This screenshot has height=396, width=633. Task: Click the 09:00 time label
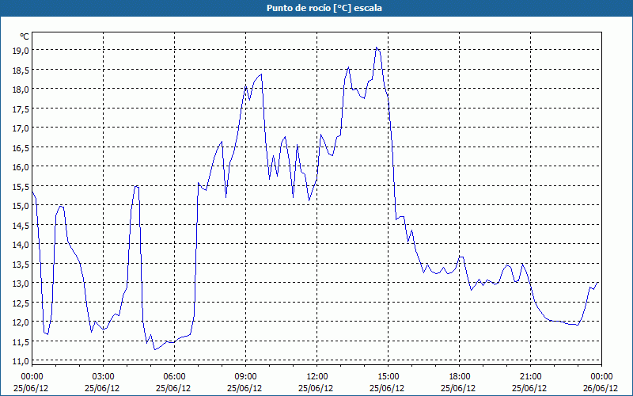tap(245, 377)
